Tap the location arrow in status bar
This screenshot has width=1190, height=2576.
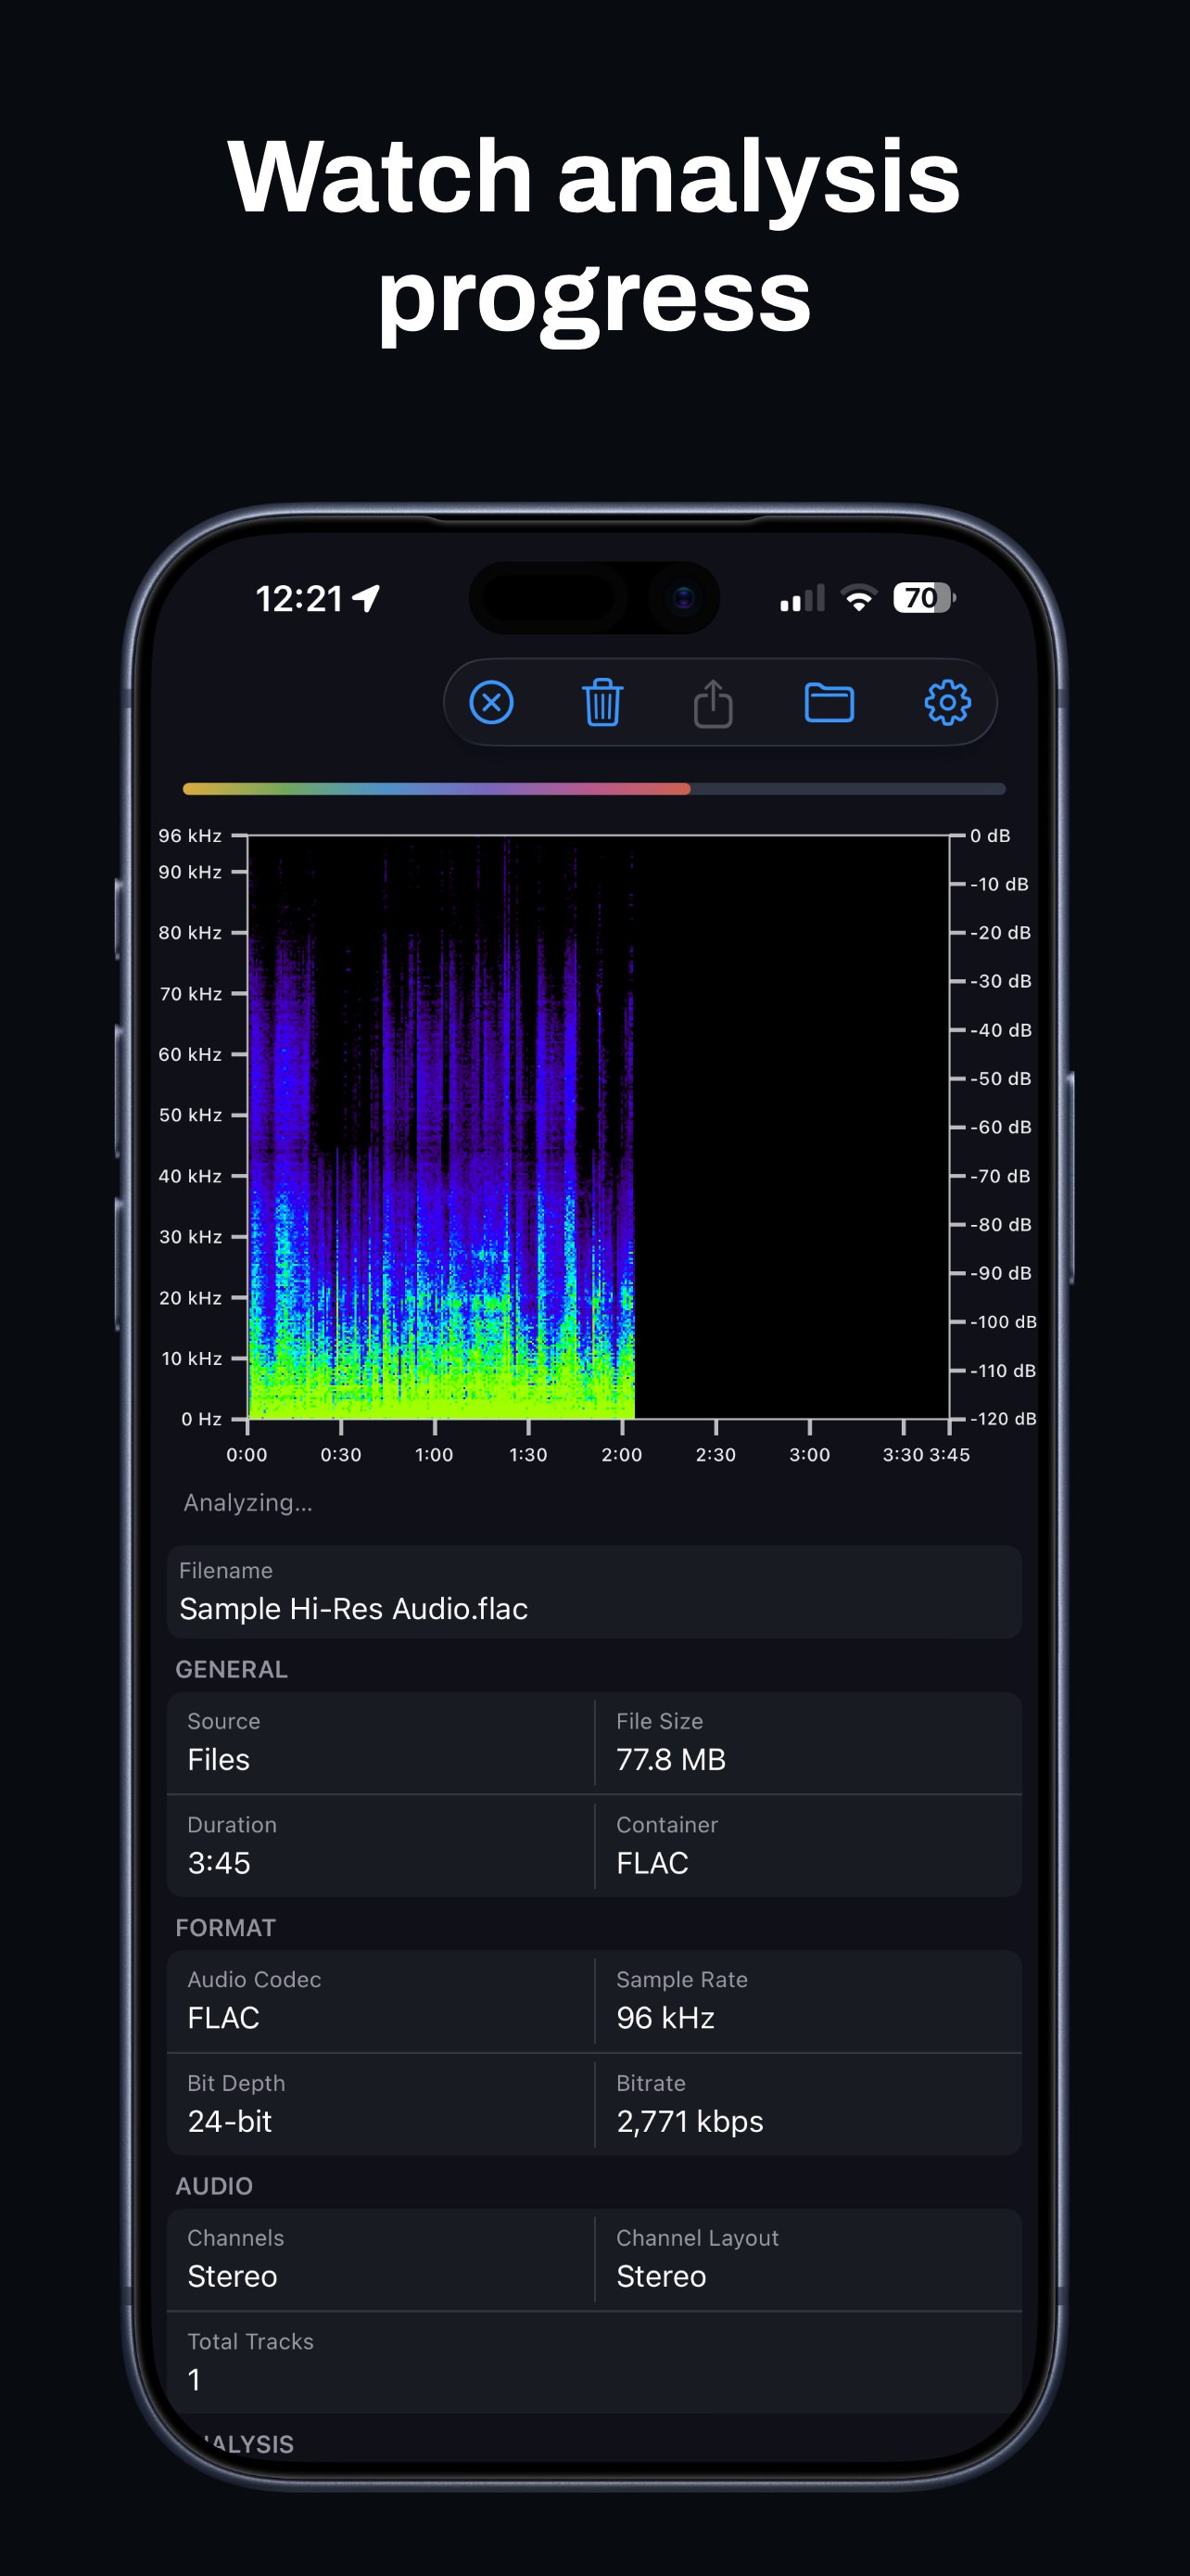click(367, 598)
